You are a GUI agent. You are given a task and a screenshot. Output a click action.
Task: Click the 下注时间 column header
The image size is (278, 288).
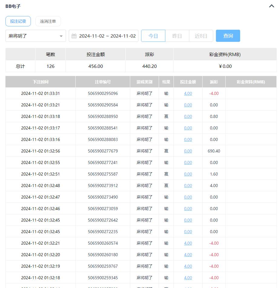[41, 82]
